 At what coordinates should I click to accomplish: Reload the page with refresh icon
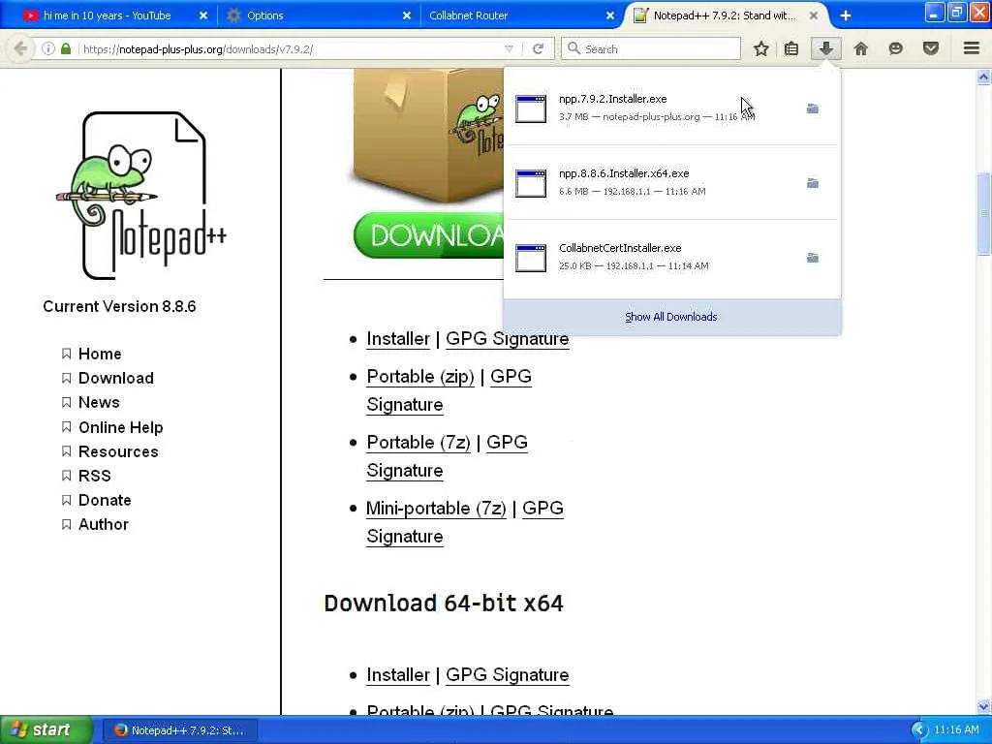click(538, 48)
